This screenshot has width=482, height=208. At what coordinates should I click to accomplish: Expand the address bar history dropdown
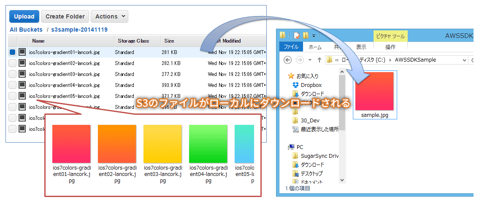click(x=464, y=60)
